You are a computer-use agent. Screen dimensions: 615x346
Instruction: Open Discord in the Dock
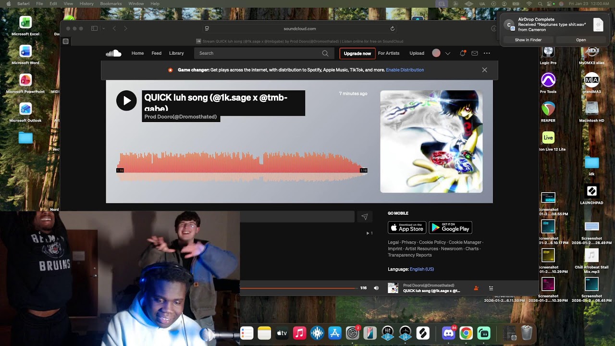pyautogui.click(x=449, y=333)
